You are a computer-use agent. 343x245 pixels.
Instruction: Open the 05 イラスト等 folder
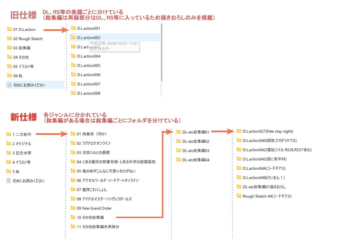point(21,66)
